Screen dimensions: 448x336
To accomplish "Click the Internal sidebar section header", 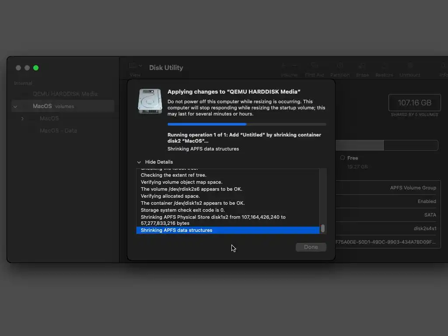I will [23, 83].
